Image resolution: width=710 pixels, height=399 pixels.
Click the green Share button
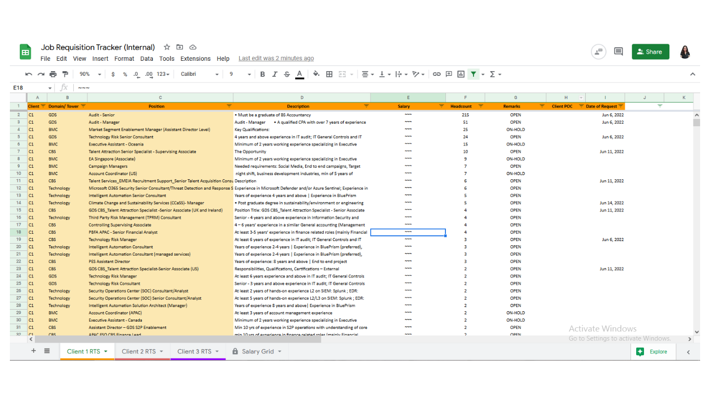point(650,51)
